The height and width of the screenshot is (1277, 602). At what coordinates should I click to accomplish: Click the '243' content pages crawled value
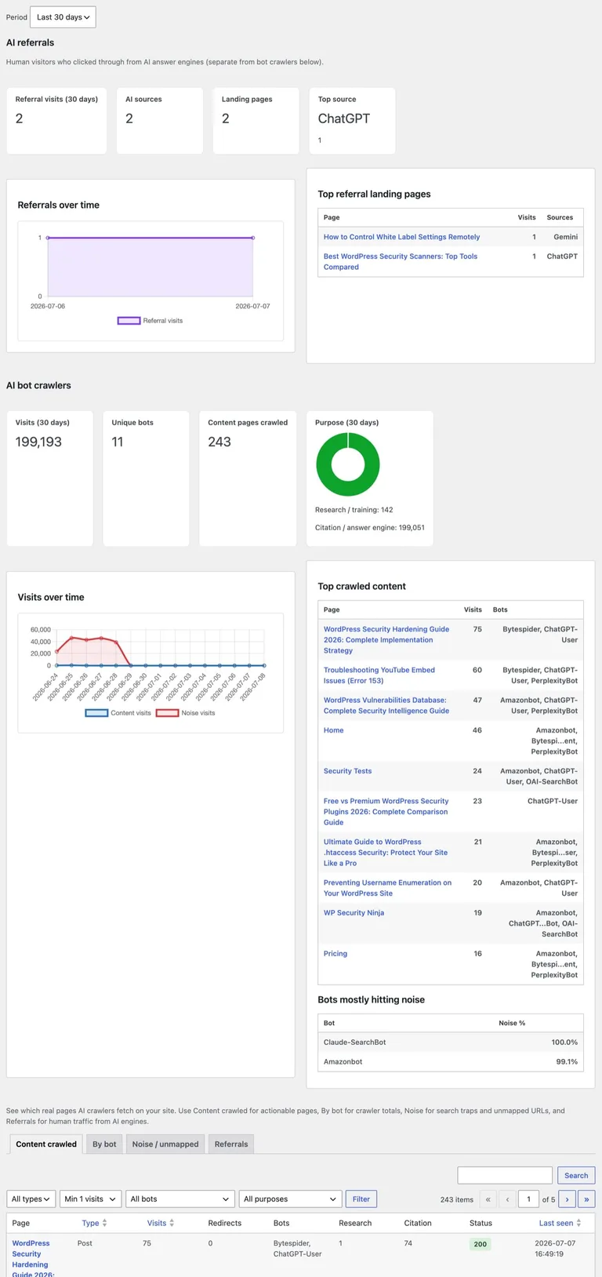(219, 442)
